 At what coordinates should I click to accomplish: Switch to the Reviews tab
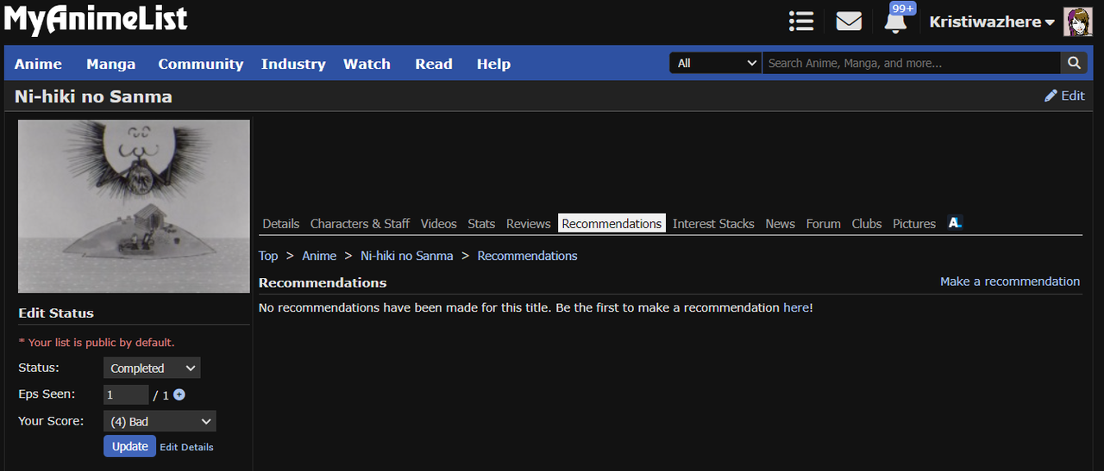(528, 224)
